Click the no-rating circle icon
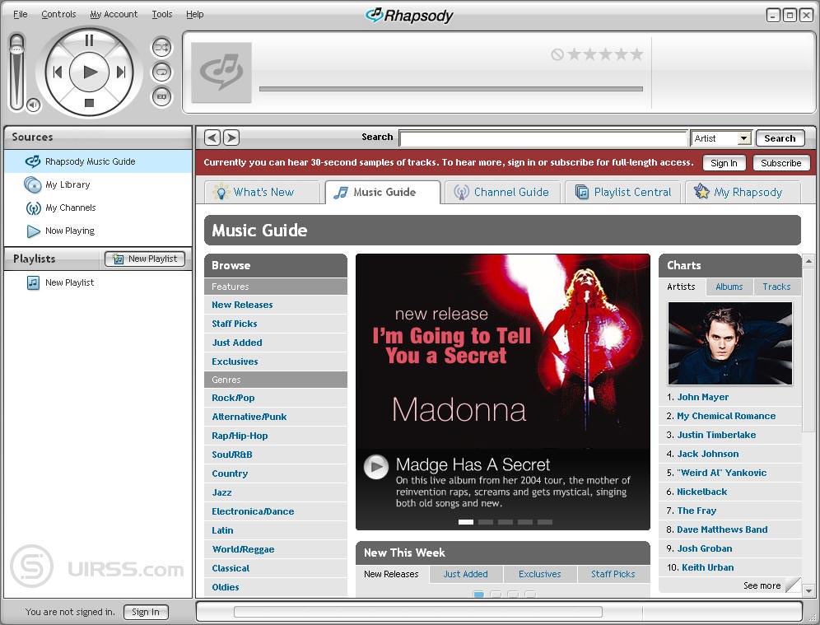This screenshot has height=625, width=820. (x=557, y=54)
